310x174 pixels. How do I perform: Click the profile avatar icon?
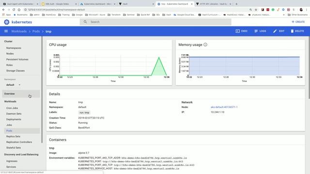301,10
